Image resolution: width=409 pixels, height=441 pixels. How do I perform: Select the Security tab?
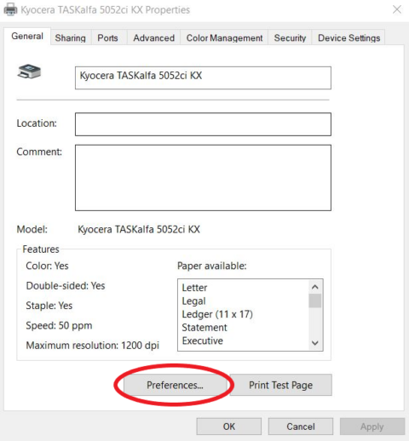point(290,37)
